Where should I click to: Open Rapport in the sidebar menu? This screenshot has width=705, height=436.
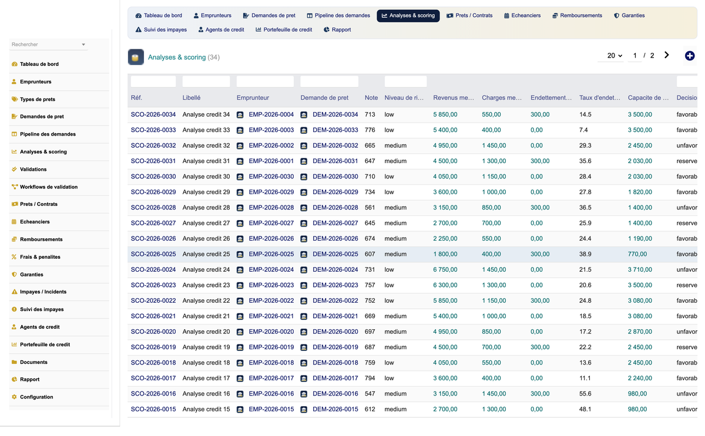pyautogui.click(x=30, y=380)
